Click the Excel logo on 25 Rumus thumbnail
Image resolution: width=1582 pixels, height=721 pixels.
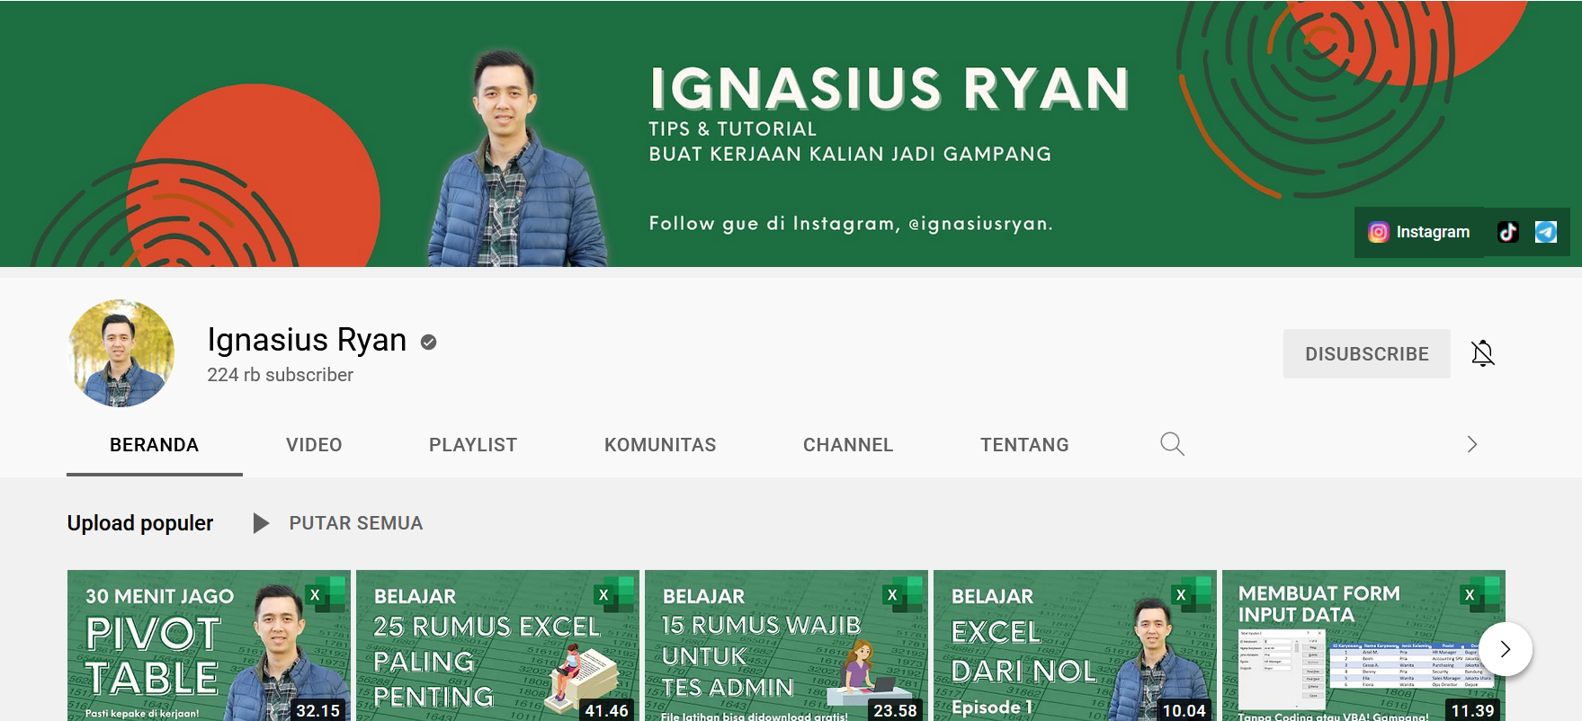click(x=615, y=594)
